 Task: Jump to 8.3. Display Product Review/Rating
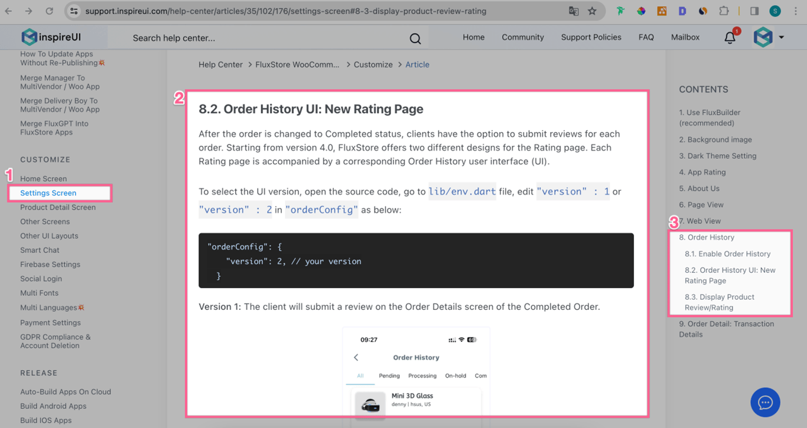coord(720,302)
